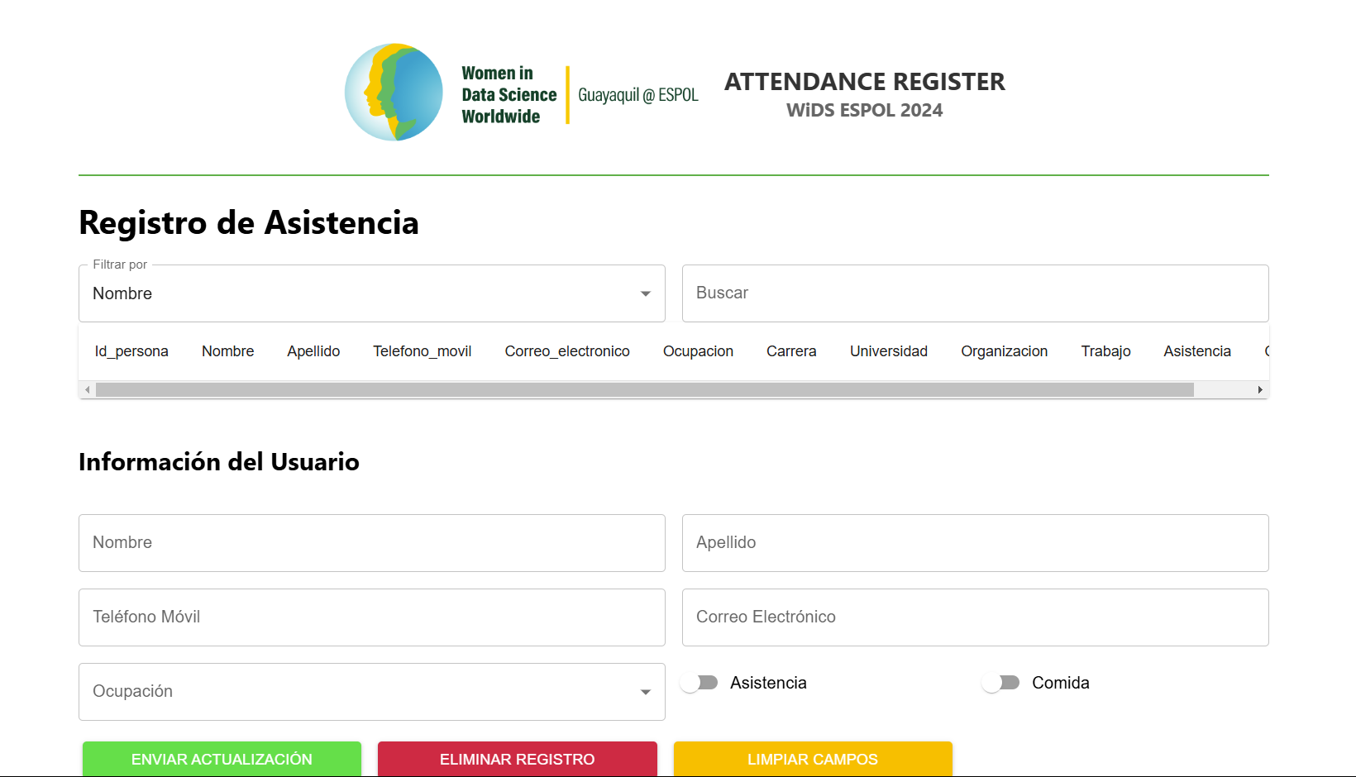Click the Carrera column header
This screenshot has height=777, width=1356.
pyautogui.click(x=791, y=351)
